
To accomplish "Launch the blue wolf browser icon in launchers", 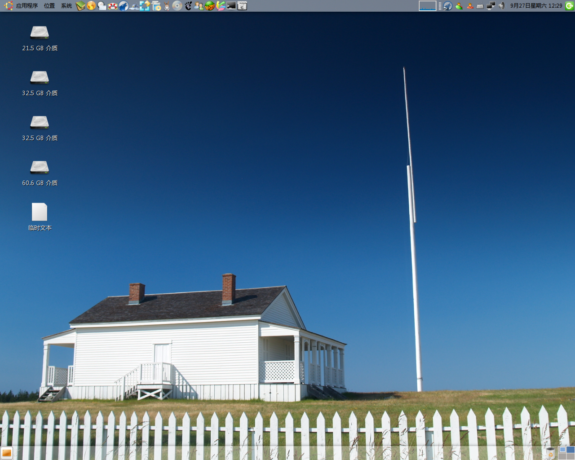I will 124,6.
